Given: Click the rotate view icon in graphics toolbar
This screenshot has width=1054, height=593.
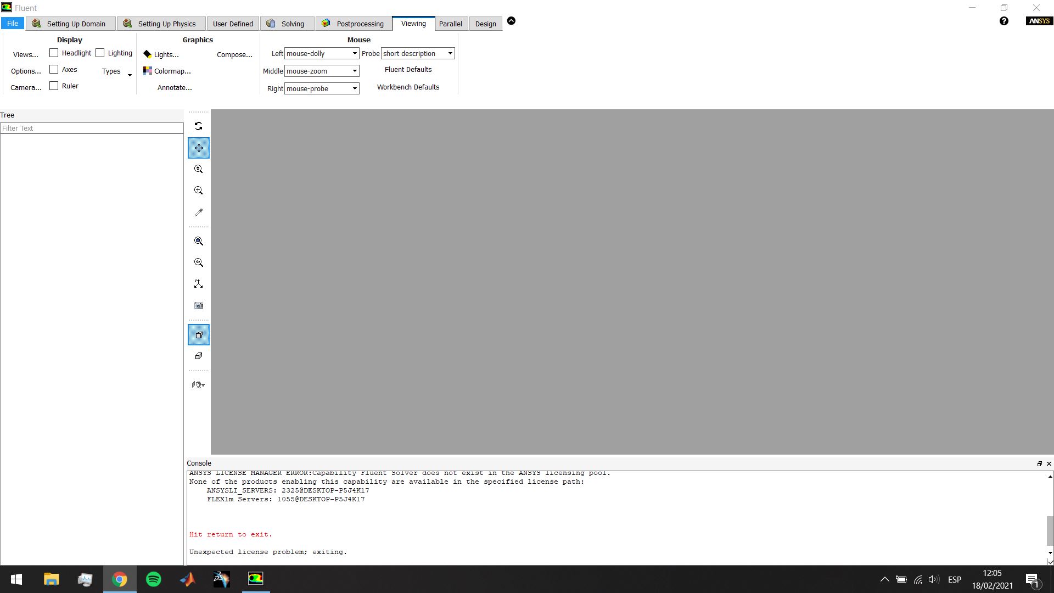Looking at the screenshot, I should click(198, 126).
